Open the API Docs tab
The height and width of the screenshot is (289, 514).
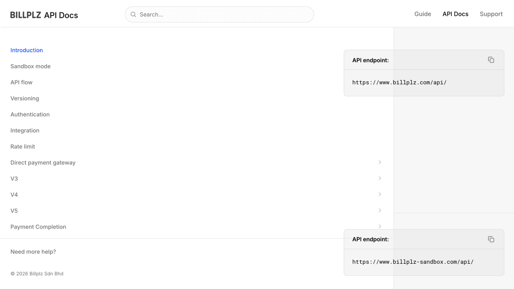click(455, 14)
